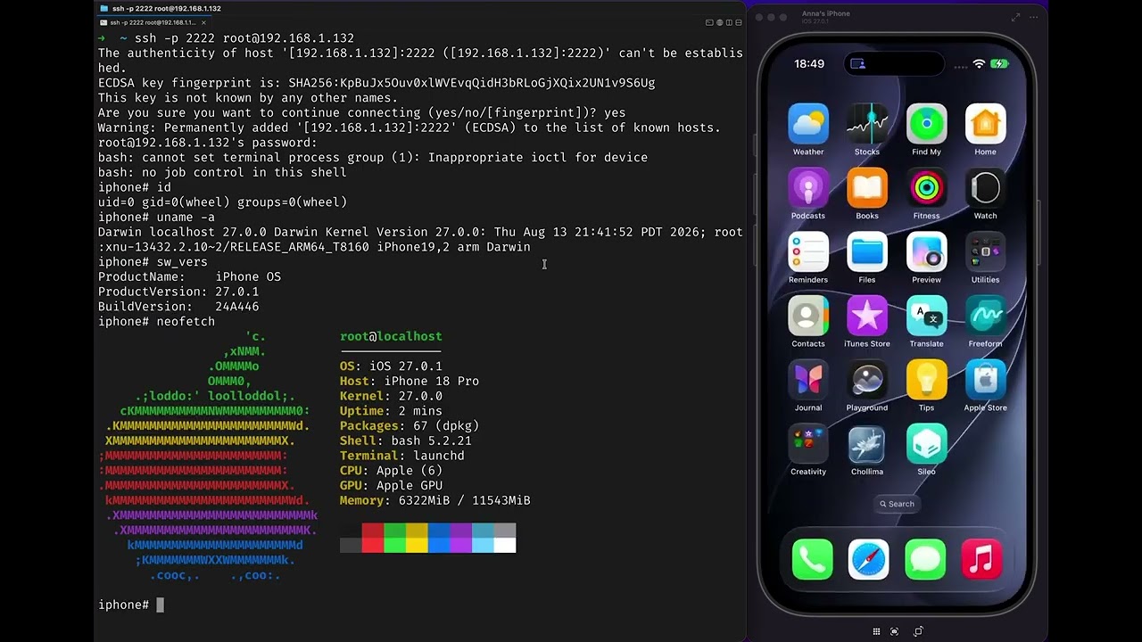Screen dimensions: 1142x642
Task: Launch the Tips app
Action: click(x=926, y=381)
